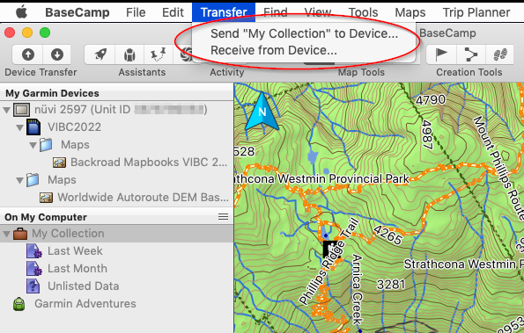
Task: Select Unlisted Data in library
Action: [83, 286]
